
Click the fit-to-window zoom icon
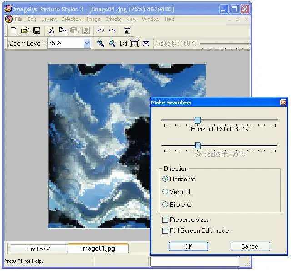[x=135, y=43]
